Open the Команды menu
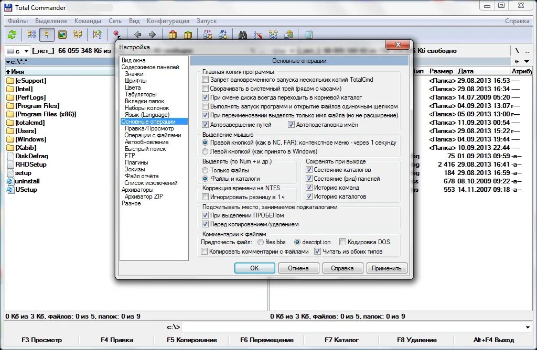Viewport: 537px width, 350px height. pos(88,21)
